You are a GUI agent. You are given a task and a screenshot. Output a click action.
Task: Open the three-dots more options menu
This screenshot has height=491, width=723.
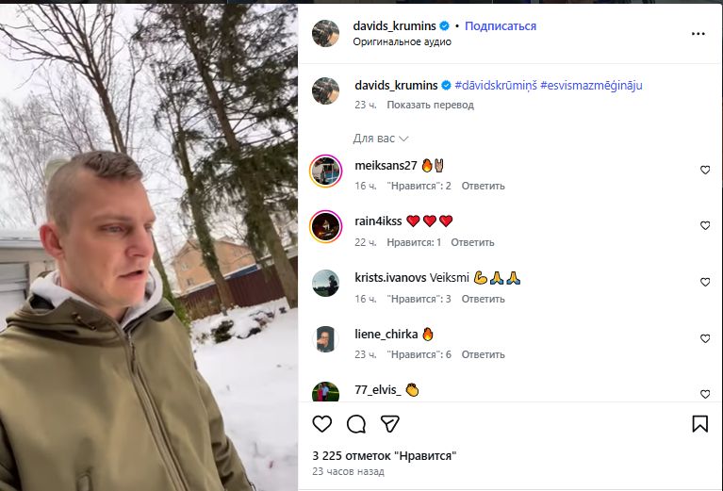click(x=698, y=33)
